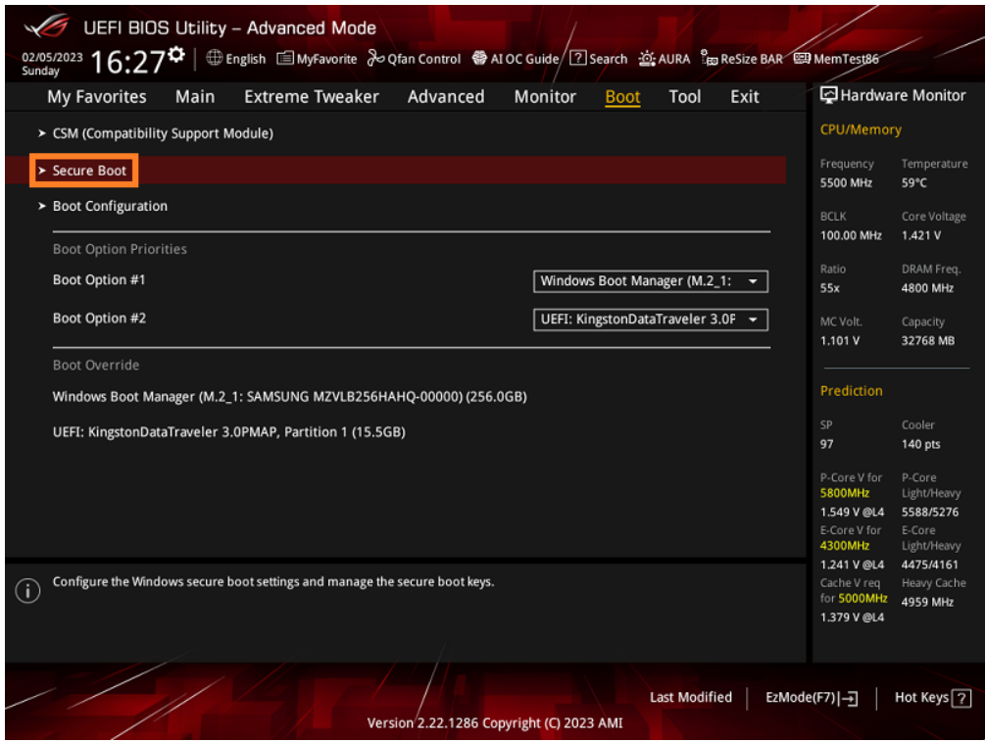Viewport: 986px width, 743px height.
Task: Change the English language setting
Action: (x=235, y=59)
